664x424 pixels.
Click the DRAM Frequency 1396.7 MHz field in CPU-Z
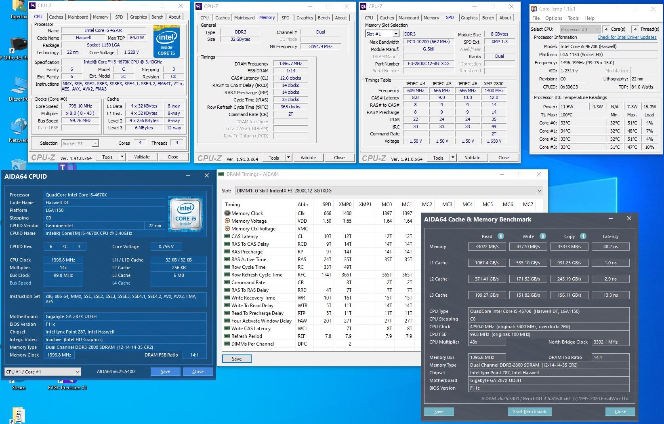(290, 63)
